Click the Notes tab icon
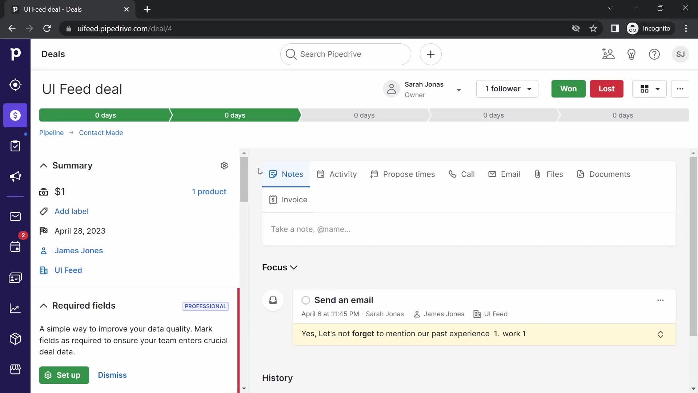698x393 pixels. click(273, 174)
